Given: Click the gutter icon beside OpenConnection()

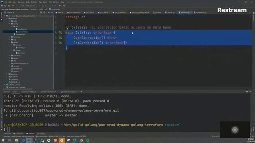Looking at the screenshot, I should (60, 38).
